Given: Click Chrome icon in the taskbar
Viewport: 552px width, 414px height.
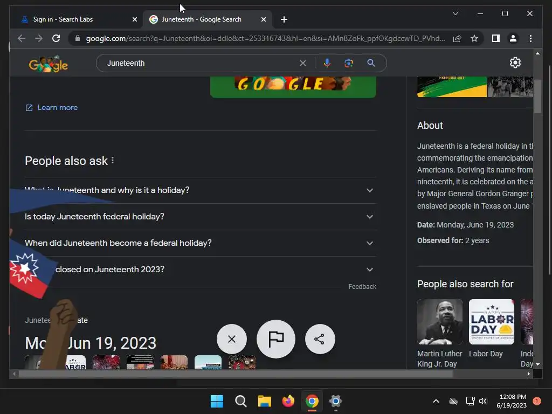Looking at the screenshot, I should [312, 401].
